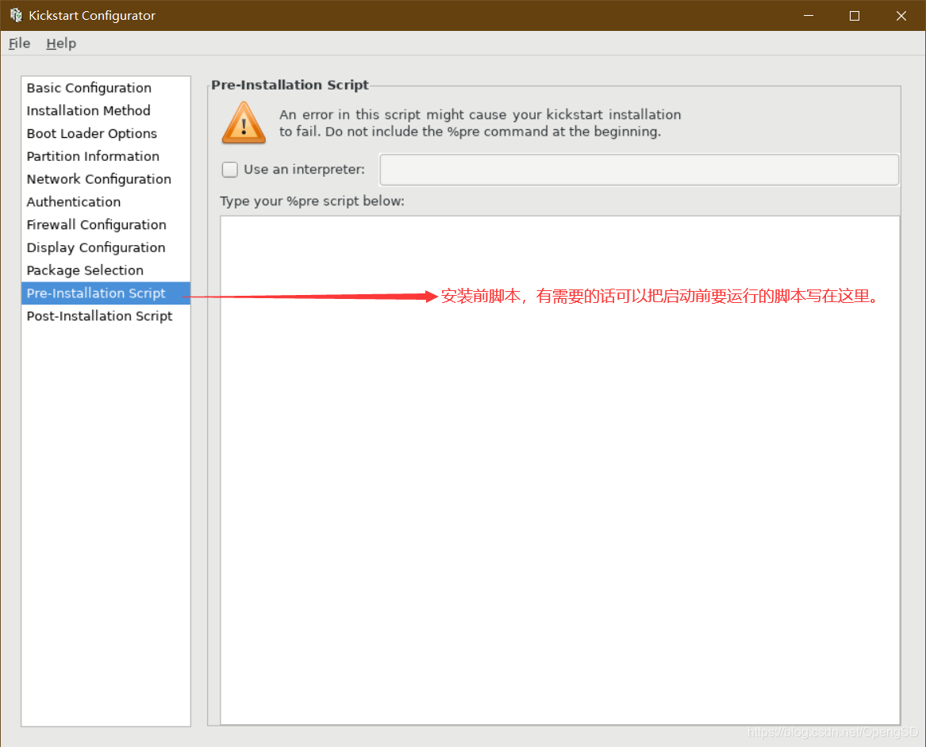Select Pre-Installation Script entry

(106, 293)
